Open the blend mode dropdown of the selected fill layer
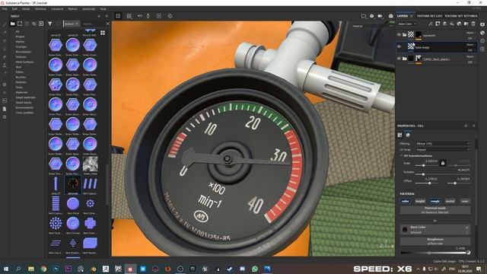Screen dimensions: 487x274 [470, 45]
